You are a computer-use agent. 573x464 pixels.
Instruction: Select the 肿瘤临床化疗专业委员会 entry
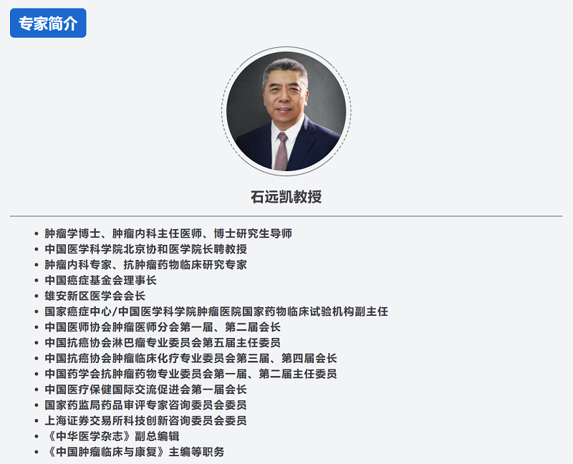(x=191, y=359)
